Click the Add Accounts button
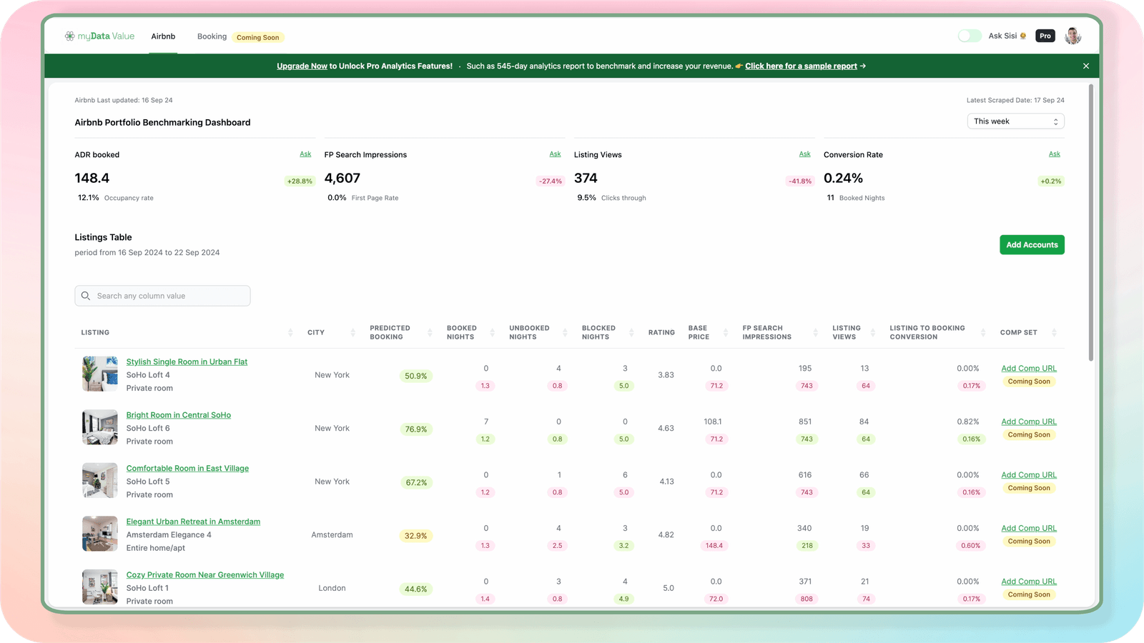 pyautogui.click(x=1032, y=245)
